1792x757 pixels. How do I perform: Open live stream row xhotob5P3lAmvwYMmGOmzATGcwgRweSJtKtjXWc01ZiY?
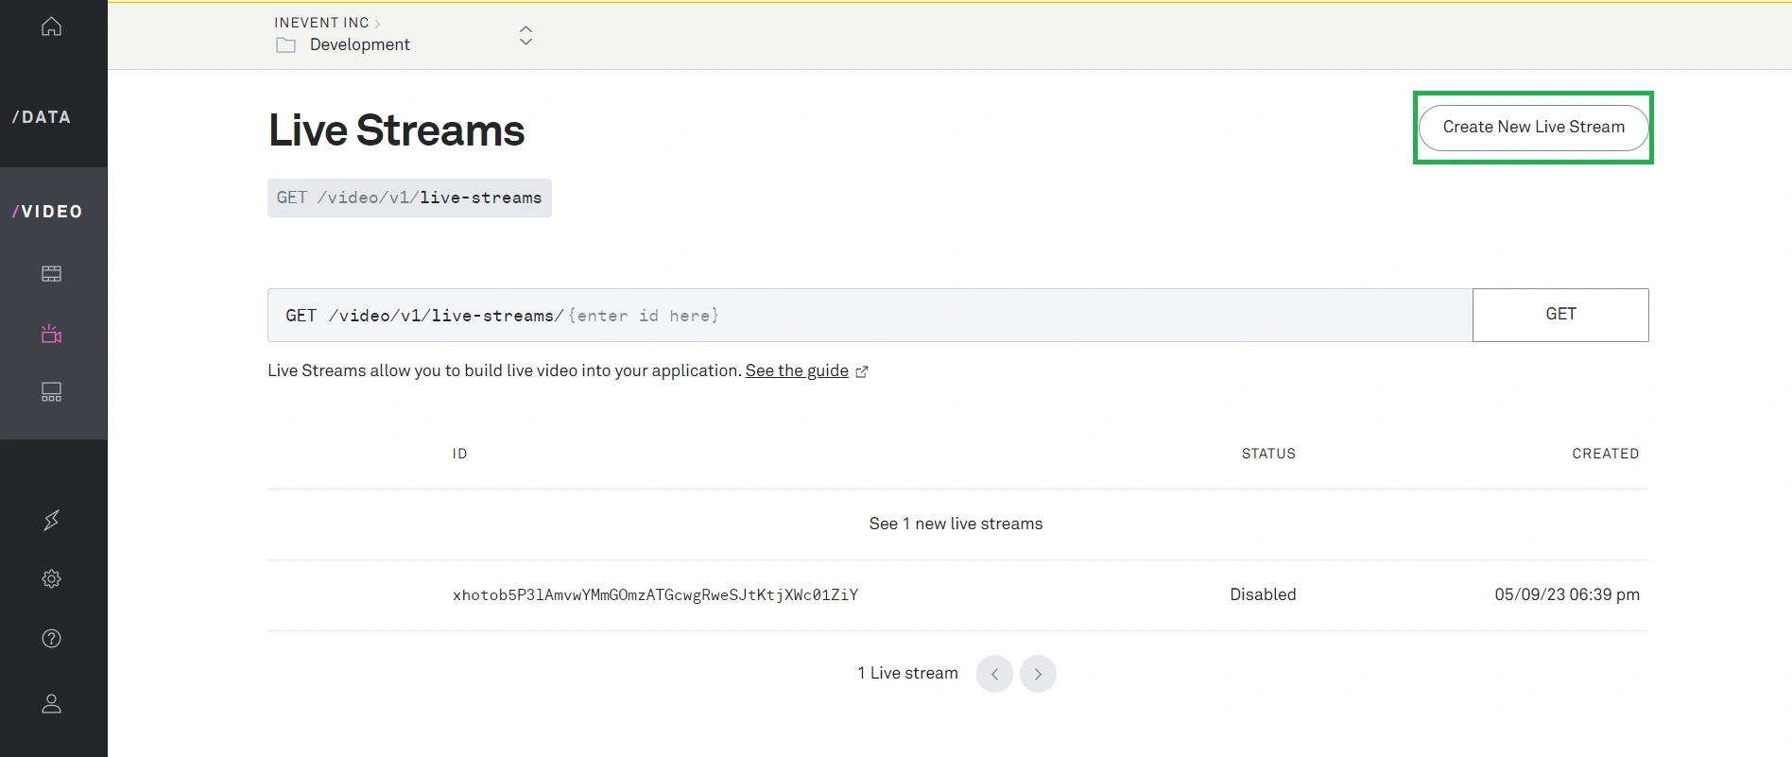coord(958,594)
